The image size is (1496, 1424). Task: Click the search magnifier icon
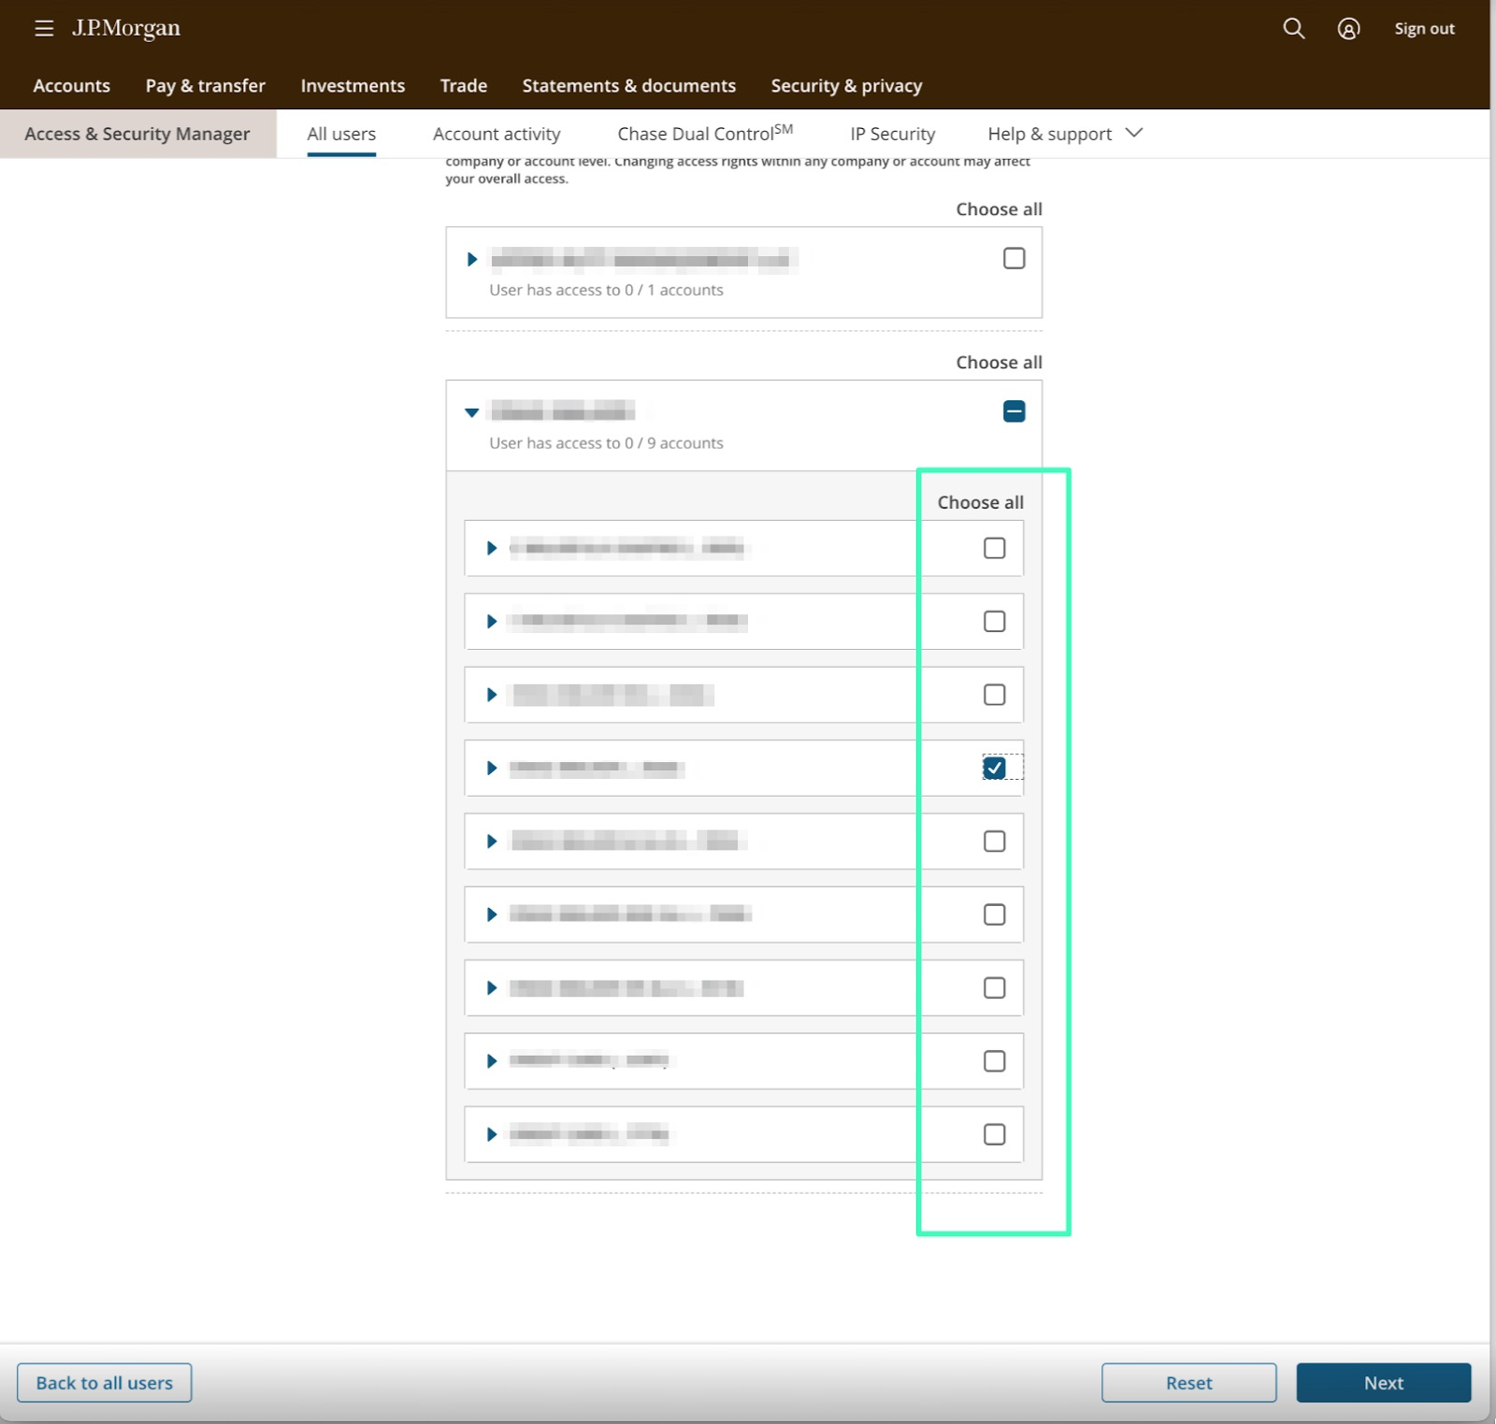[1293, 29]
